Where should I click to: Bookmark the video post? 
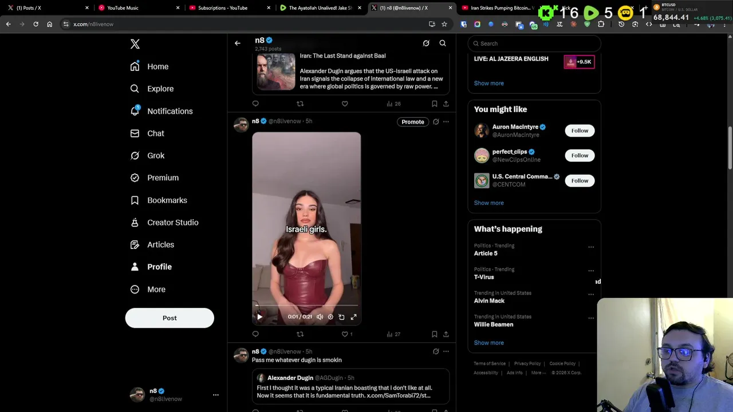(434, 334)
